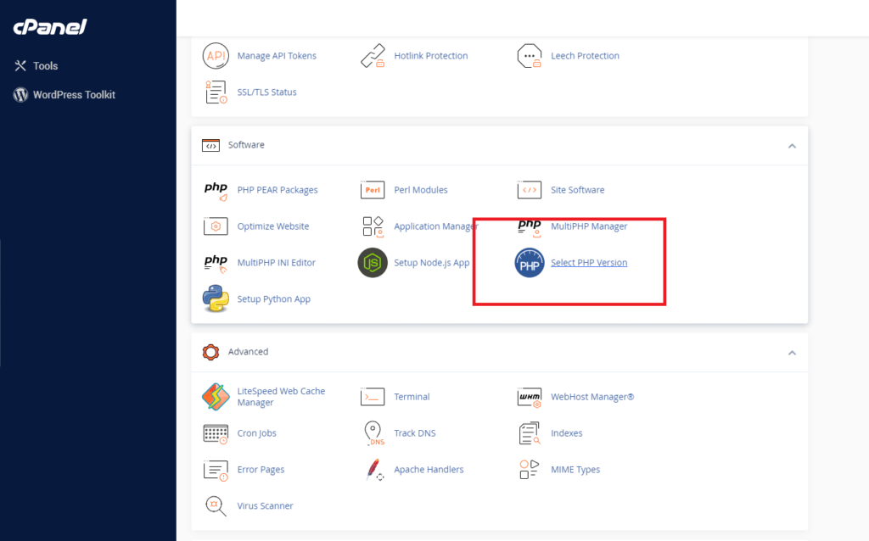
Task: Open the Setup Node.js App icon
Action: 373,263
